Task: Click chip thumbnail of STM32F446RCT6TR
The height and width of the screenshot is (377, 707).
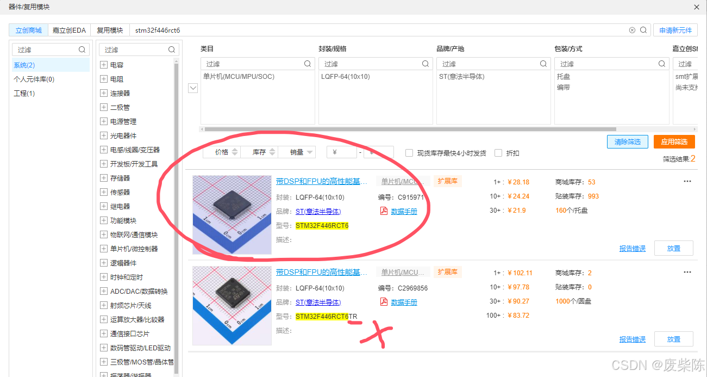Action: coord(232,306)
